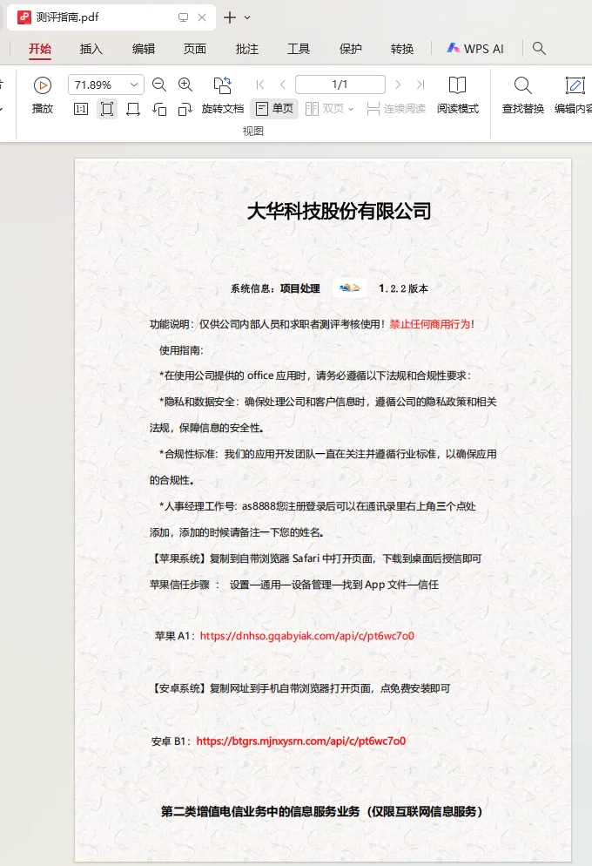Switch to the 编辑 tab
The width and height of the screenshot is (592, 866).
[x=144, y=49]
